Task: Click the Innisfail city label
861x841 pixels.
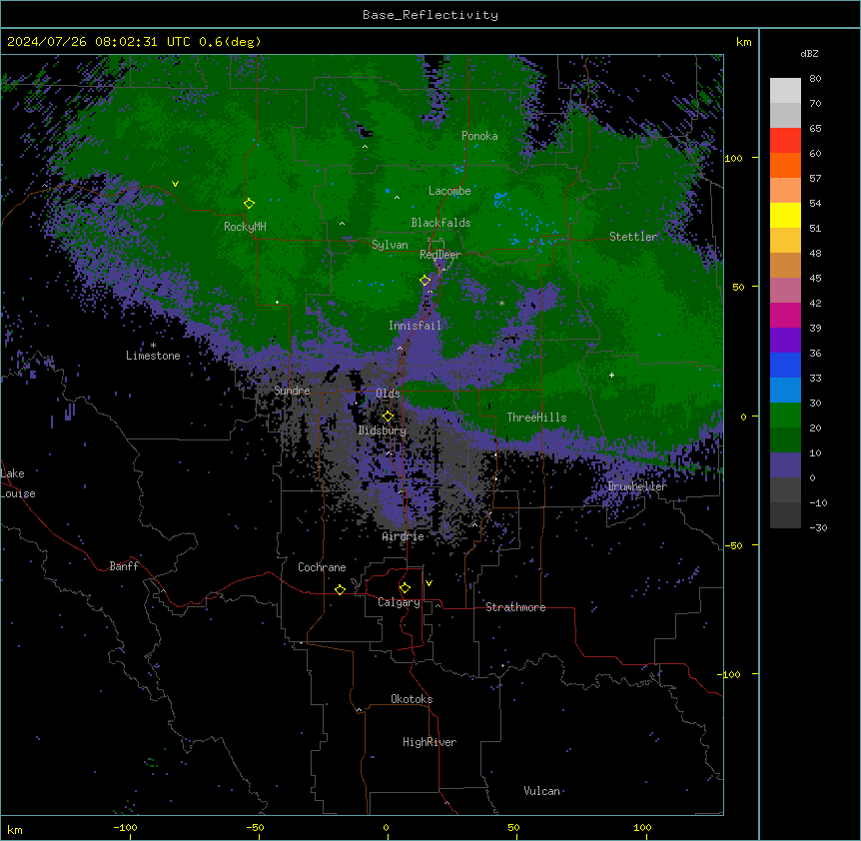Action: tap(415, 326)
